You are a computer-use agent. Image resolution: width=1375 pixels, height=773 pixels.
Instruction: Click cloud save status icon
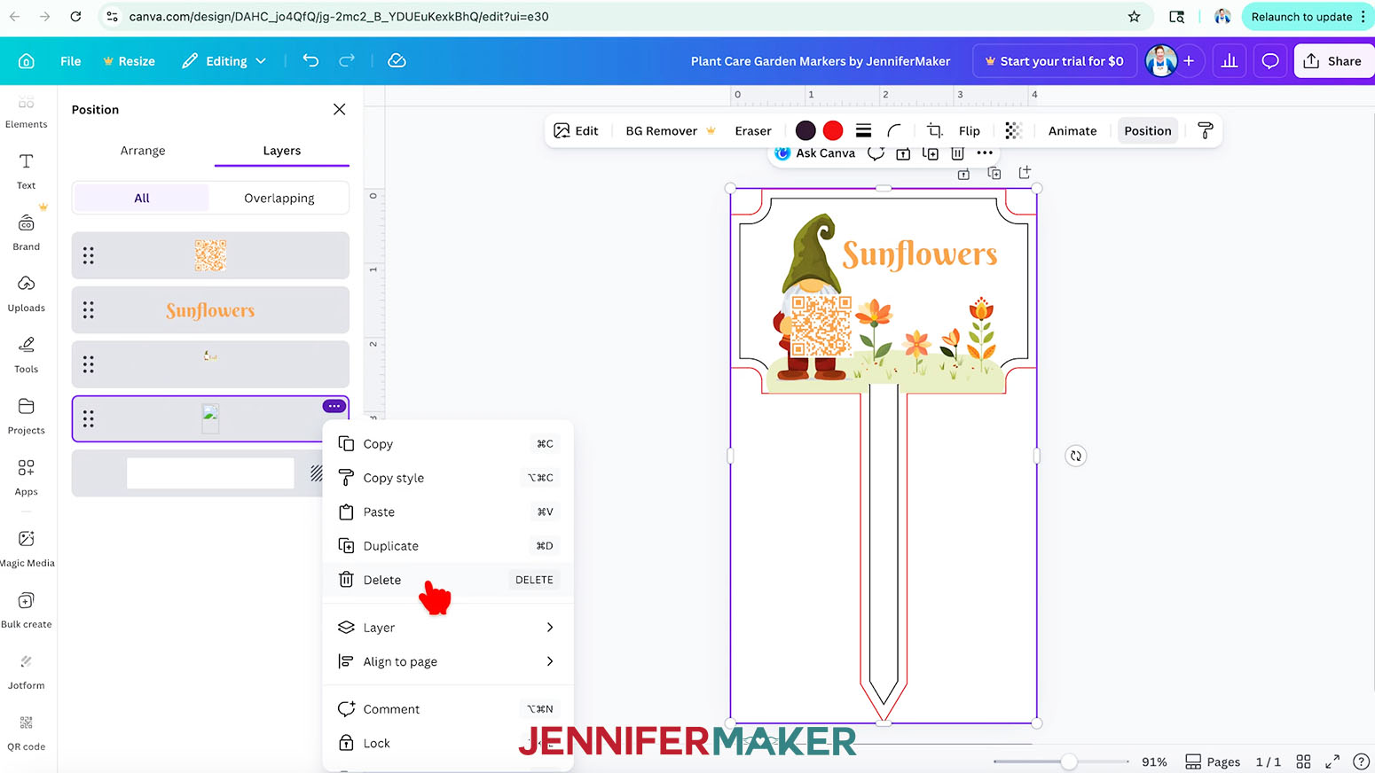pos(397,60)
